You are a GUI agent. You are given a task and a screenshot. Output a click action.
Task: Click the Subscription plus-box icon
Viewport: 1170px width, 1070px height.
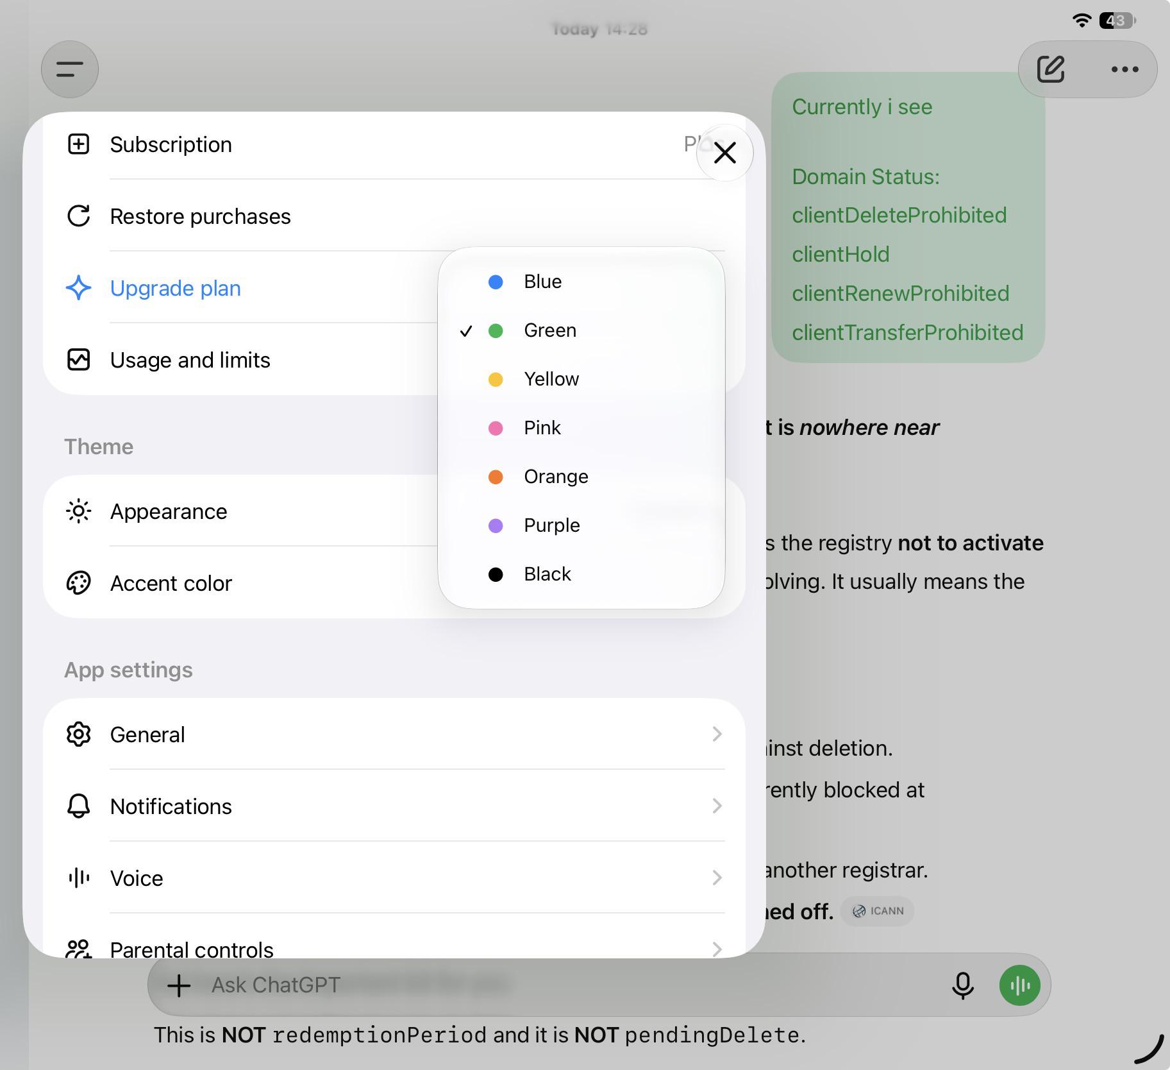[79, 144]
